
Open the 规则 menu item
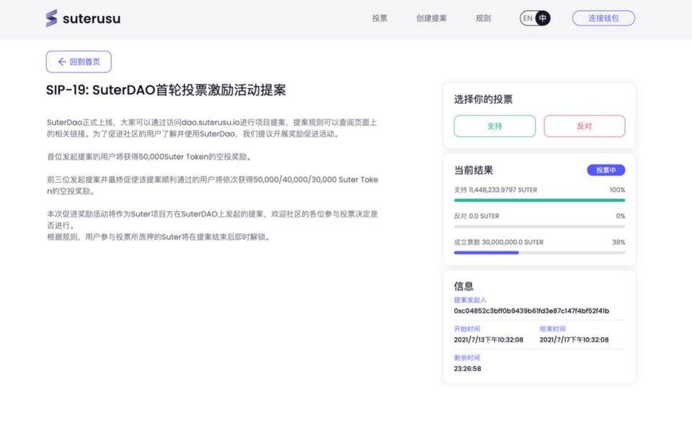point(483,18)
